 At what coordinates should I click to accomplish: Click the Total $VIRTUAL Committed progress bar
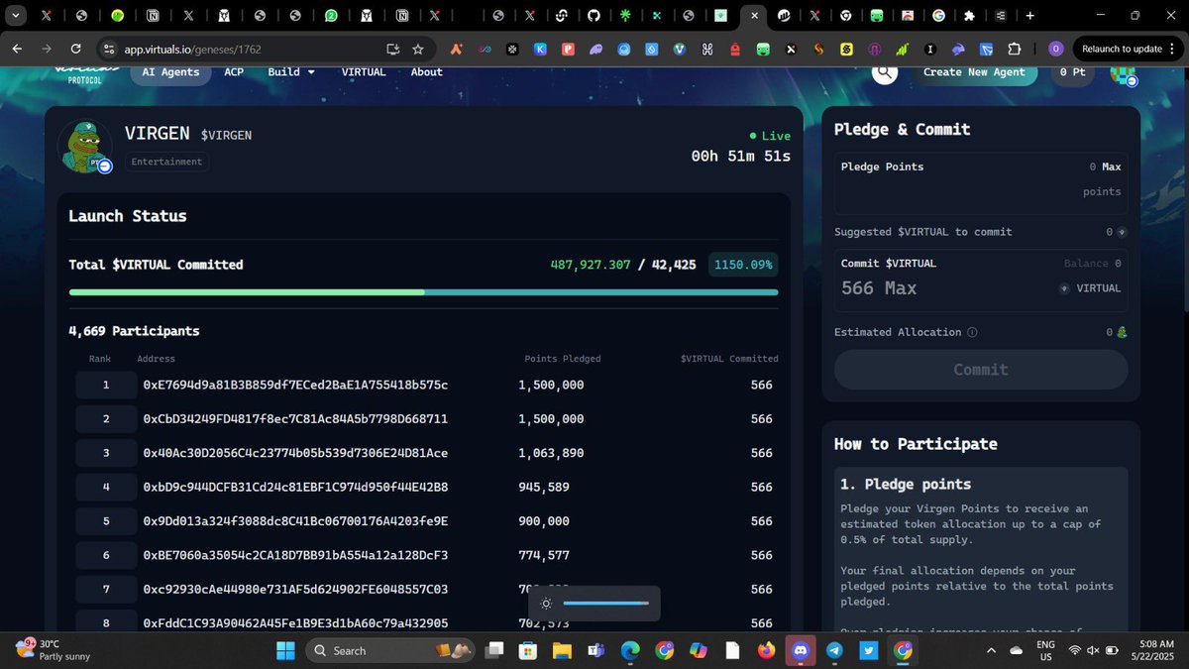423,292
